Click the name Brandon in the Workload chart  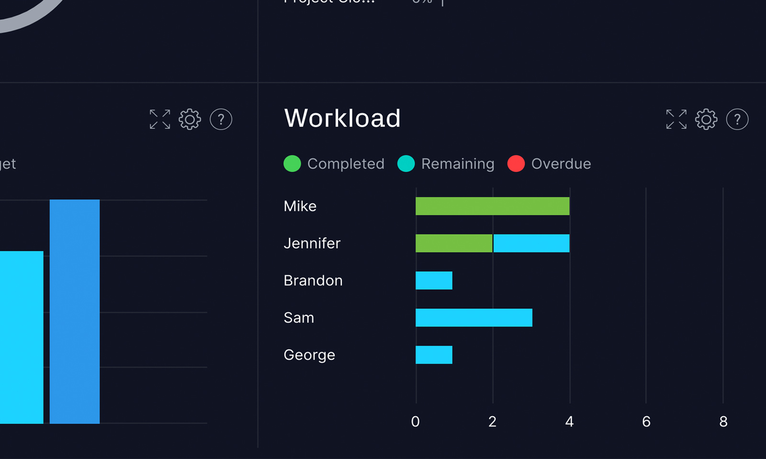point(313,280)
